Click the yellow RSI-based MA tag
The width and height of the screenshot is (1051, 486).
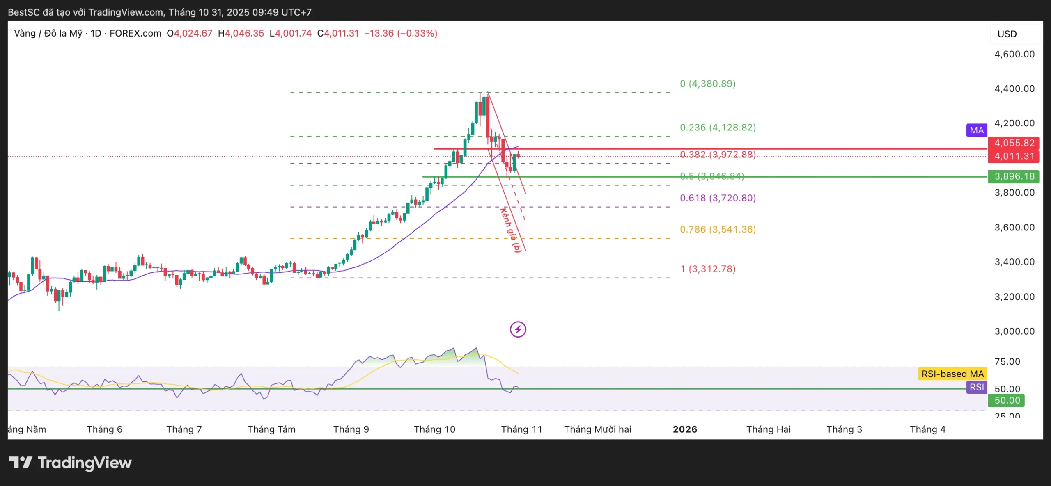952,374
